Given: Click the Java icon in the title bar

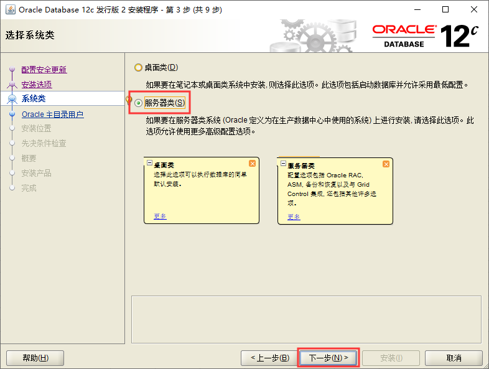Looking at the screenshot, I should (10, 10).
